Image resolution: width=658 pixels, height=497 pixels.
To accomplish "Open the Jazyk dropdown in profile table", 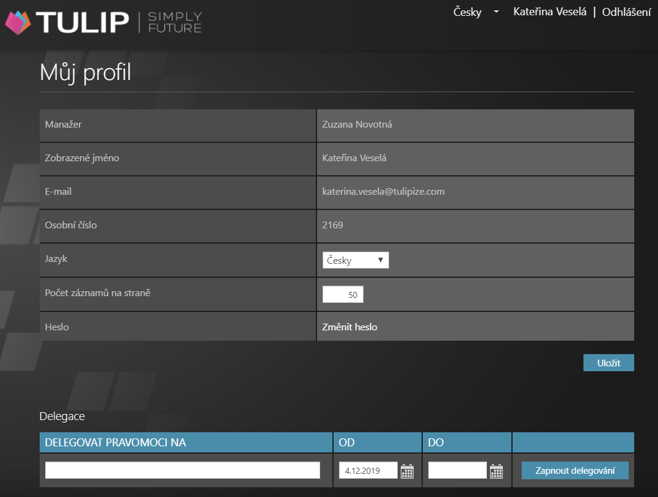I will click(356, 260).
